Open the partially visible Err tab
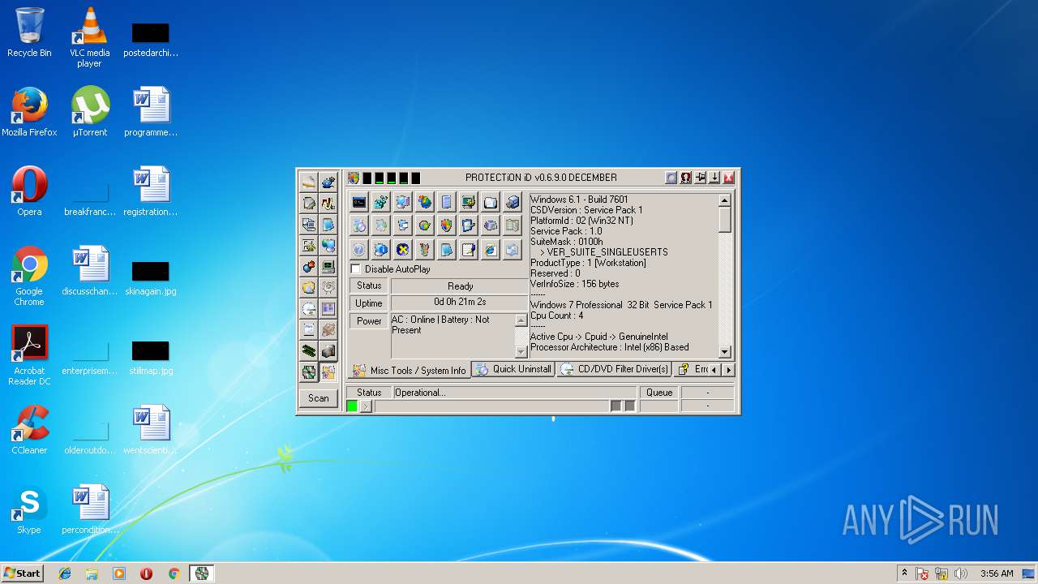The height and width of the screenshot is (584, 1038). 693,369
